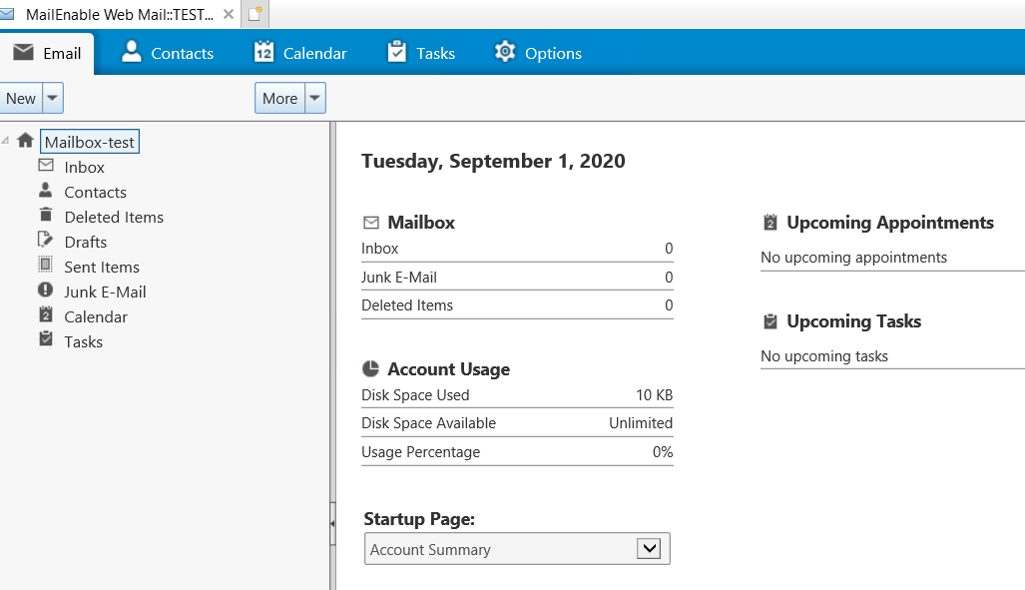Click the Upcoming Appointments heading
1025x590 pixels.
click(x=890, y=223)
